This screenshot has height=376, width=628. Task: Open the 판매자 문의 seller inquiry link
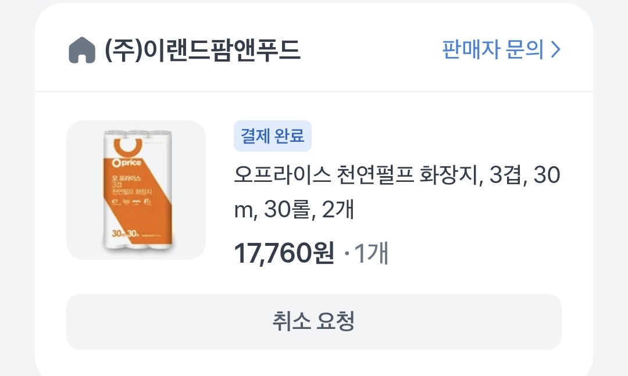(501, 49)
